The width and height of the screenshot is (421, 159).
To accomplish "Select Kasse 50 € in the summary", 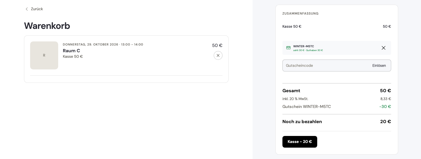I will pos(292,27).
